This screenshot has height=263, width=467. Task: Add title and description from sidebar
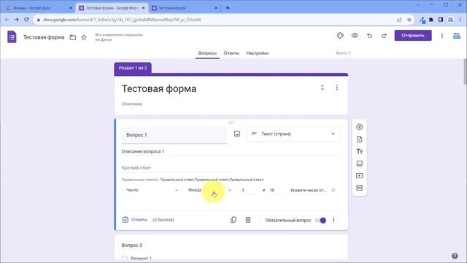click(360, 151)
